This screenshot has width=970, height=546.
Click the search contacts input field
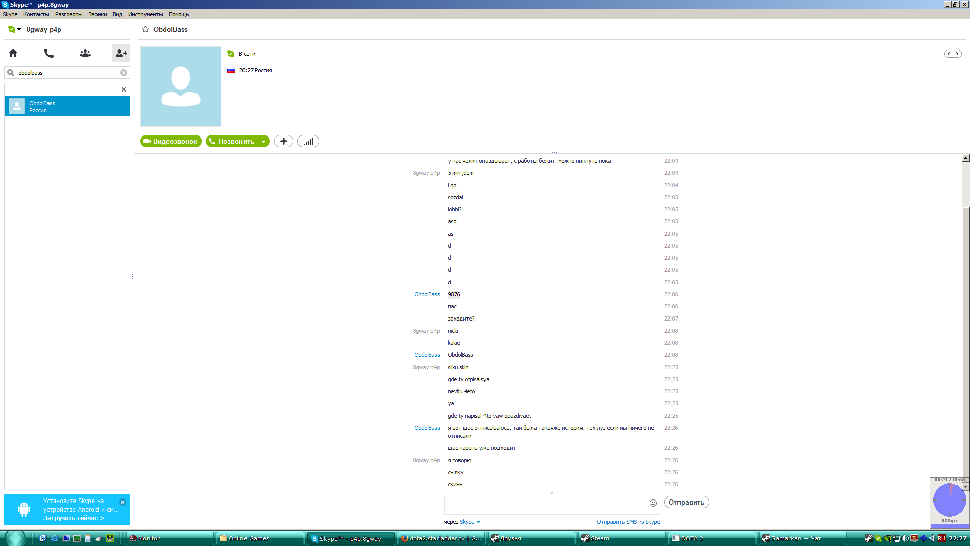[x=67, y=73]
